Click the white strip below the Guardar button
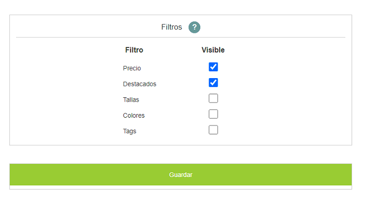The height and width of the screenshot is (214, 373). tap(181, 187)
